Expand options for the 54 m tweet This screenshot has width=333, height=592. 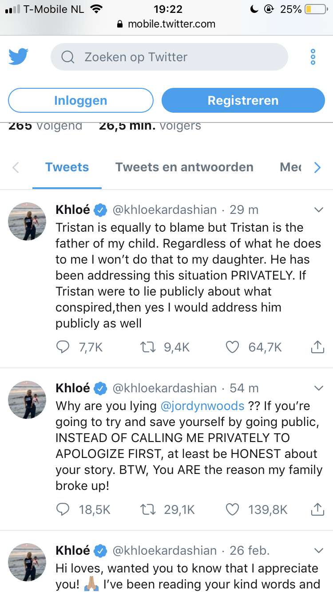(318, 388)
